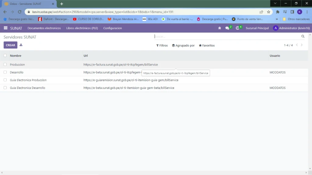The width and height of the screenshot is (312, 175).
Task: Reload the page with refresh icon
Action: point(19,12)
